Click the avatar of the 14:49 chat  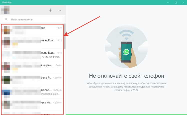7,30
